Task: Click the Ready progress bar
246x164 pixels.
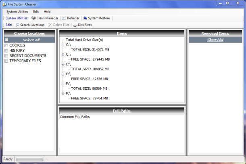Action: pyautogui.click(x=29, y=159)
